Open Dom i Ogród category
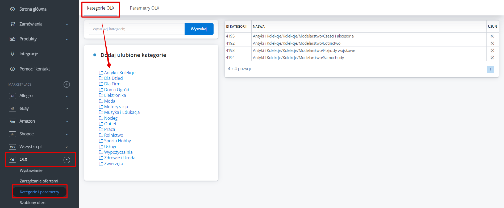Image resolution: width=504 pixels, height=208 pixels. (116, 90)
